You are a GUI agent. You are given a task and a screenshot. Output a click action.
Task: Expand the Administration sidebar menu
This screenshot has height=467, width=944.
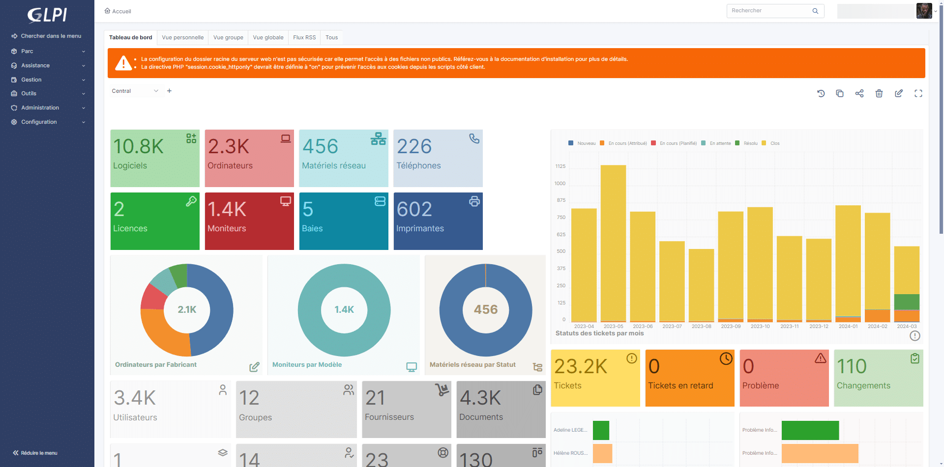click(x=48, y=108)
